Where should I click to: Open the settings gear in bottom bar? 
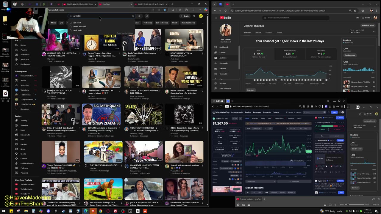click(x=238, y=204)
